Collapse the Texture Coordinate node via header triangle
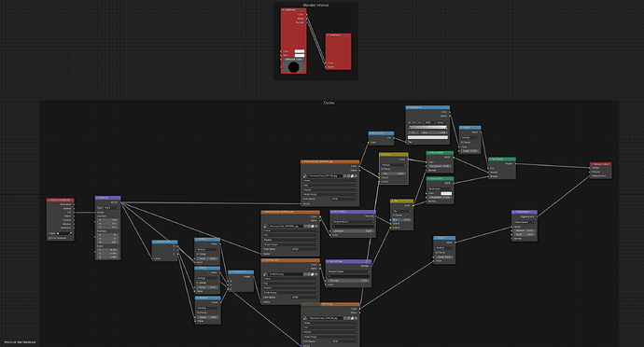 (x=49, y=201)
